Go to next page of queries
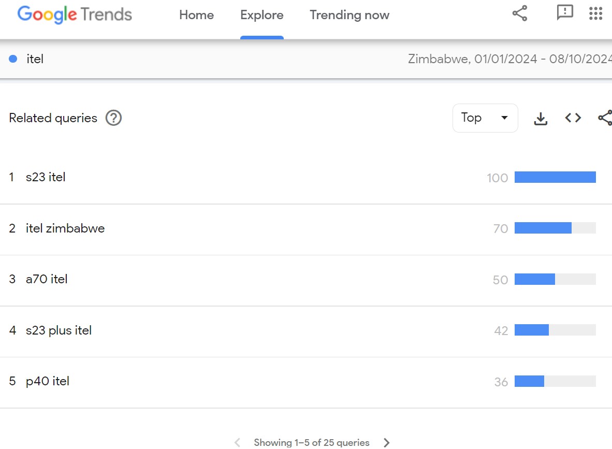The height and width of the screenshot is (449, 612). pyautogui.click(x=386, y=443)
